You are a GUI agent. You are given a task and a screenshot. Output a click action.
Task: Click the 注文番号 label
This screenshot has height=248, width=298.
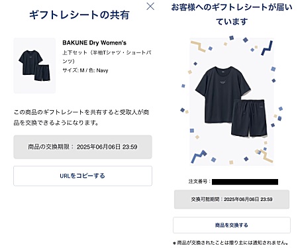pos(199,182)
